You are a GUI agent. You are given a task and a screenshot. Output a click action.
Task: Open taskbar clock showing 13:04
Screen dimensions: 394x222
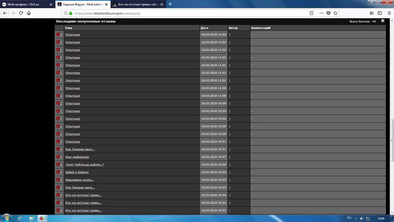click(x=381, y=218)
